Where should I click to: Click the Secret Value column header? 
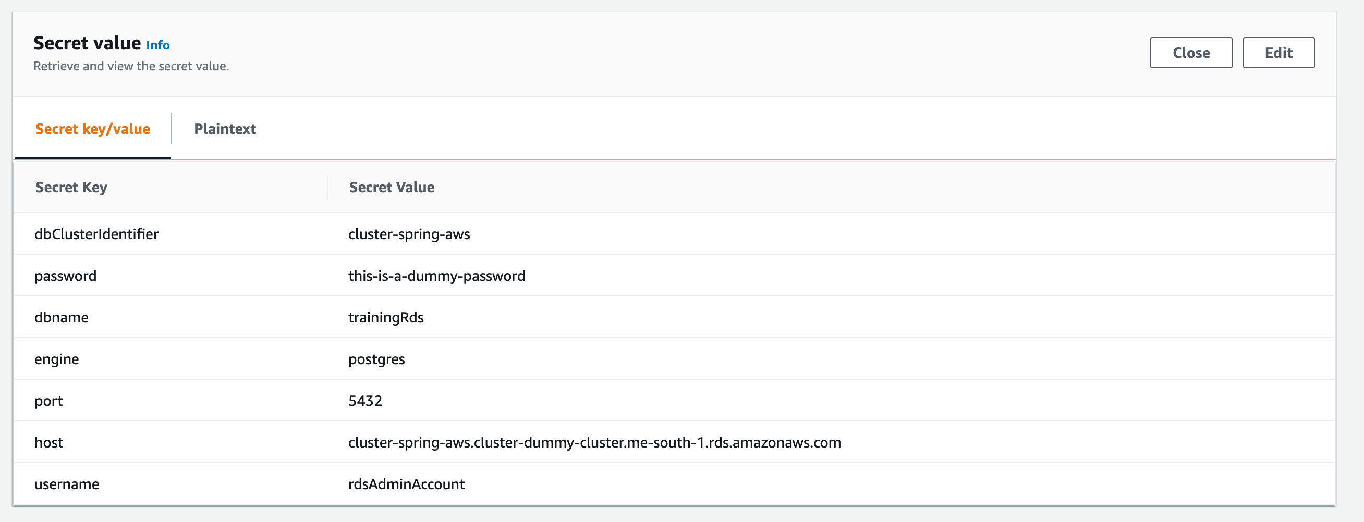click(x=391, y=187)
